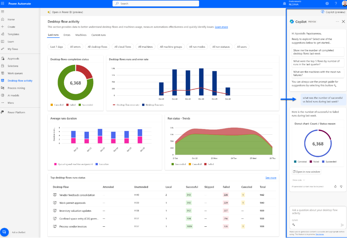Click the AI models sidebar icon

click(3, 95)
